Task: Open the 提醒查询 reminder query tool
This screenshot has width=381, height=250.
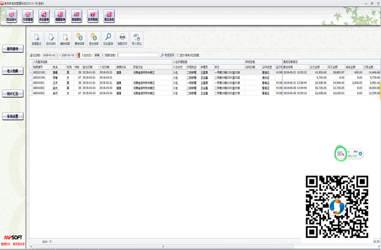Action: pos(60,16)
